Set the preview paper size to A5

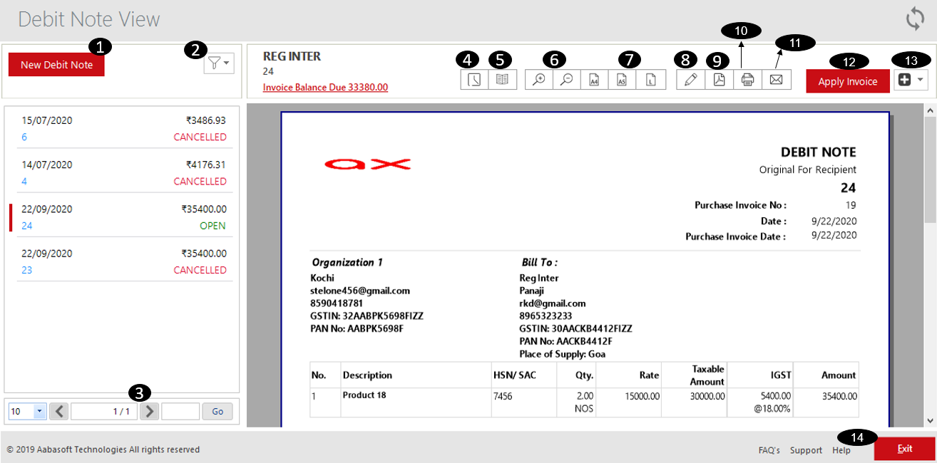click(622, 79)
